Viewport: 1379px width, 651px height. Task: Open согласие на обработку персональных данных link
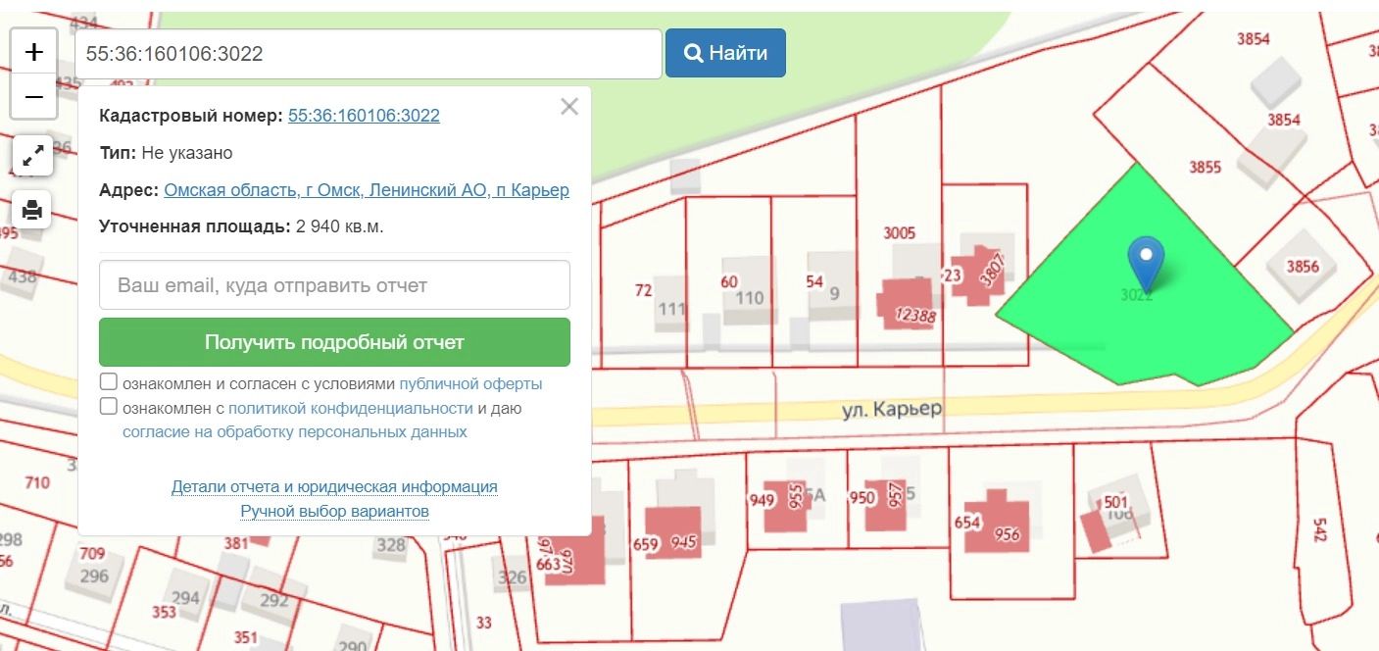point(294,431)
